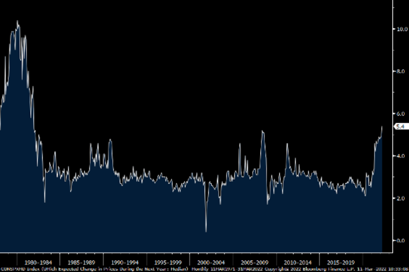
Task: Select the 1985-1989 period on the time axis
Action: pyautogui.click(x=81, y=262)
